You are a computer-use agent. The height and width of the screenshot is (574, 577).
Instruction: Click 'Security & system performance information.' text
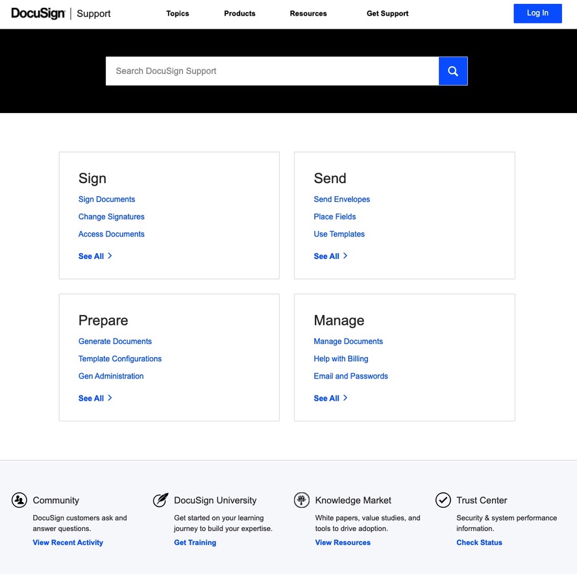coord(507,523)
